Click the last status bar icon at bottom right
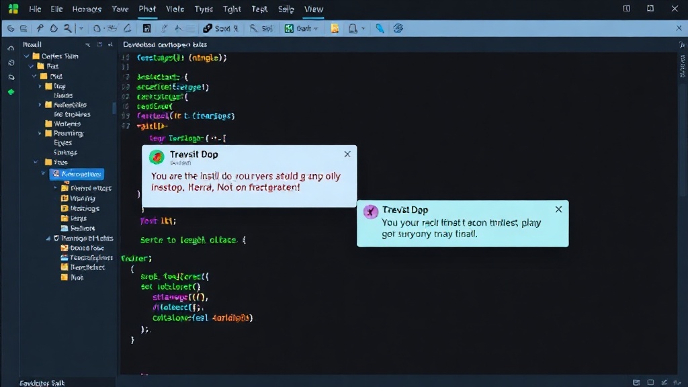 coord(677,382)
